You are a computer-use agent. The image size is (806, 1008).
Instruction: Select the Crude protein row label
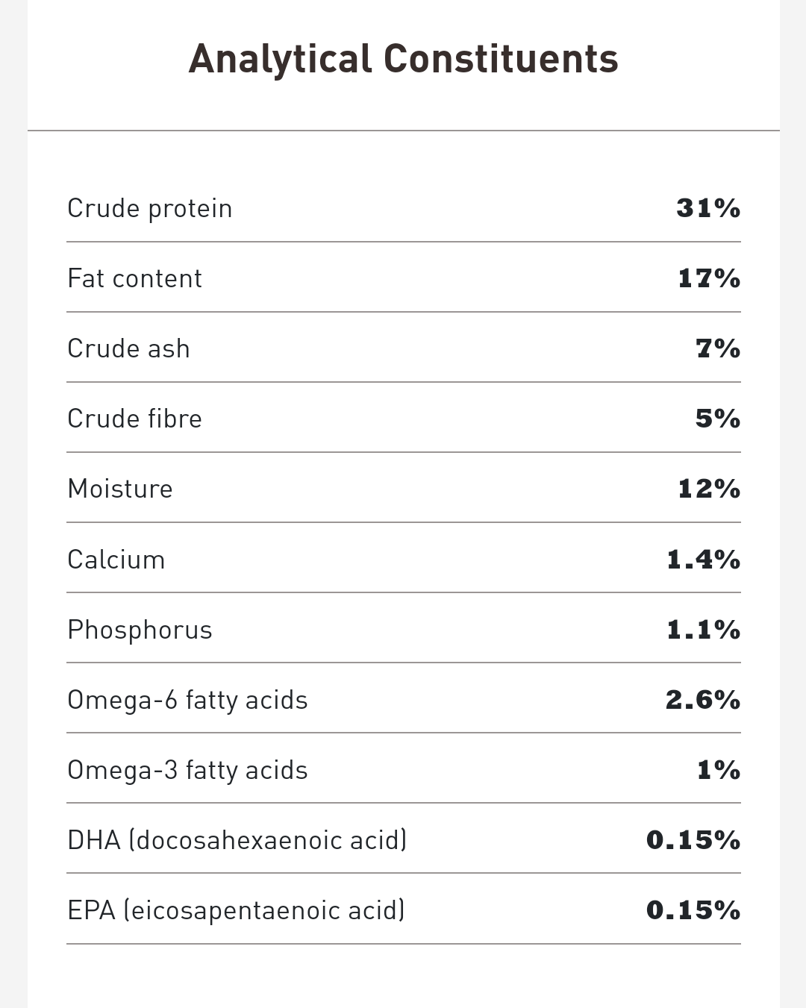click(150, 208)
